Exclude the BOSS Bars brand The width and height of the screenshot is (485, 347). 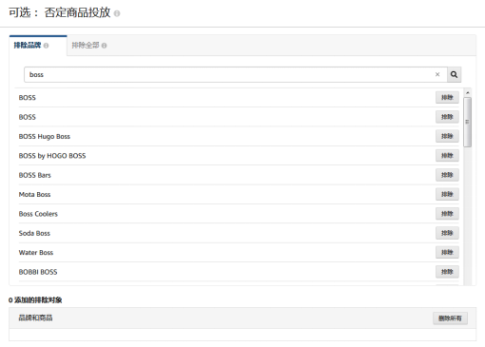[x=447, y=175]
